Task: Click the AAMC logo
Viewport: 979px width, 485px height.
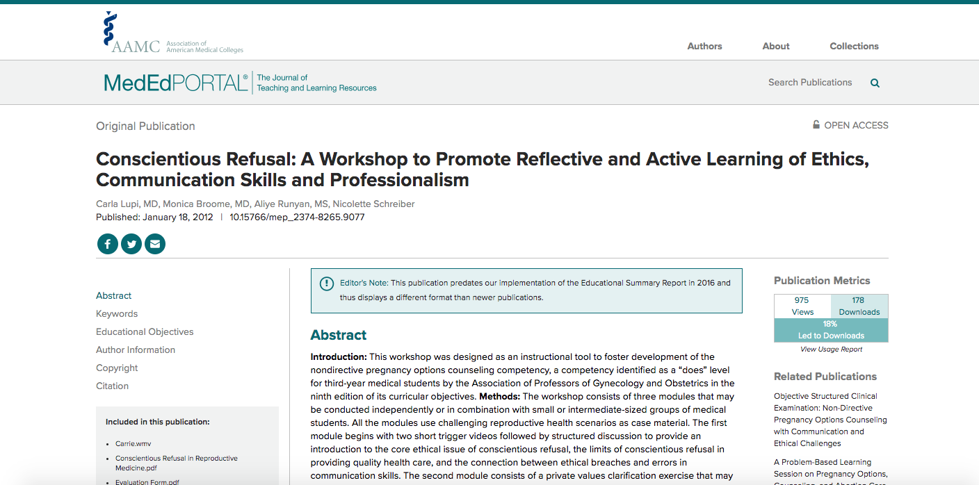Action: click(173, 33)
